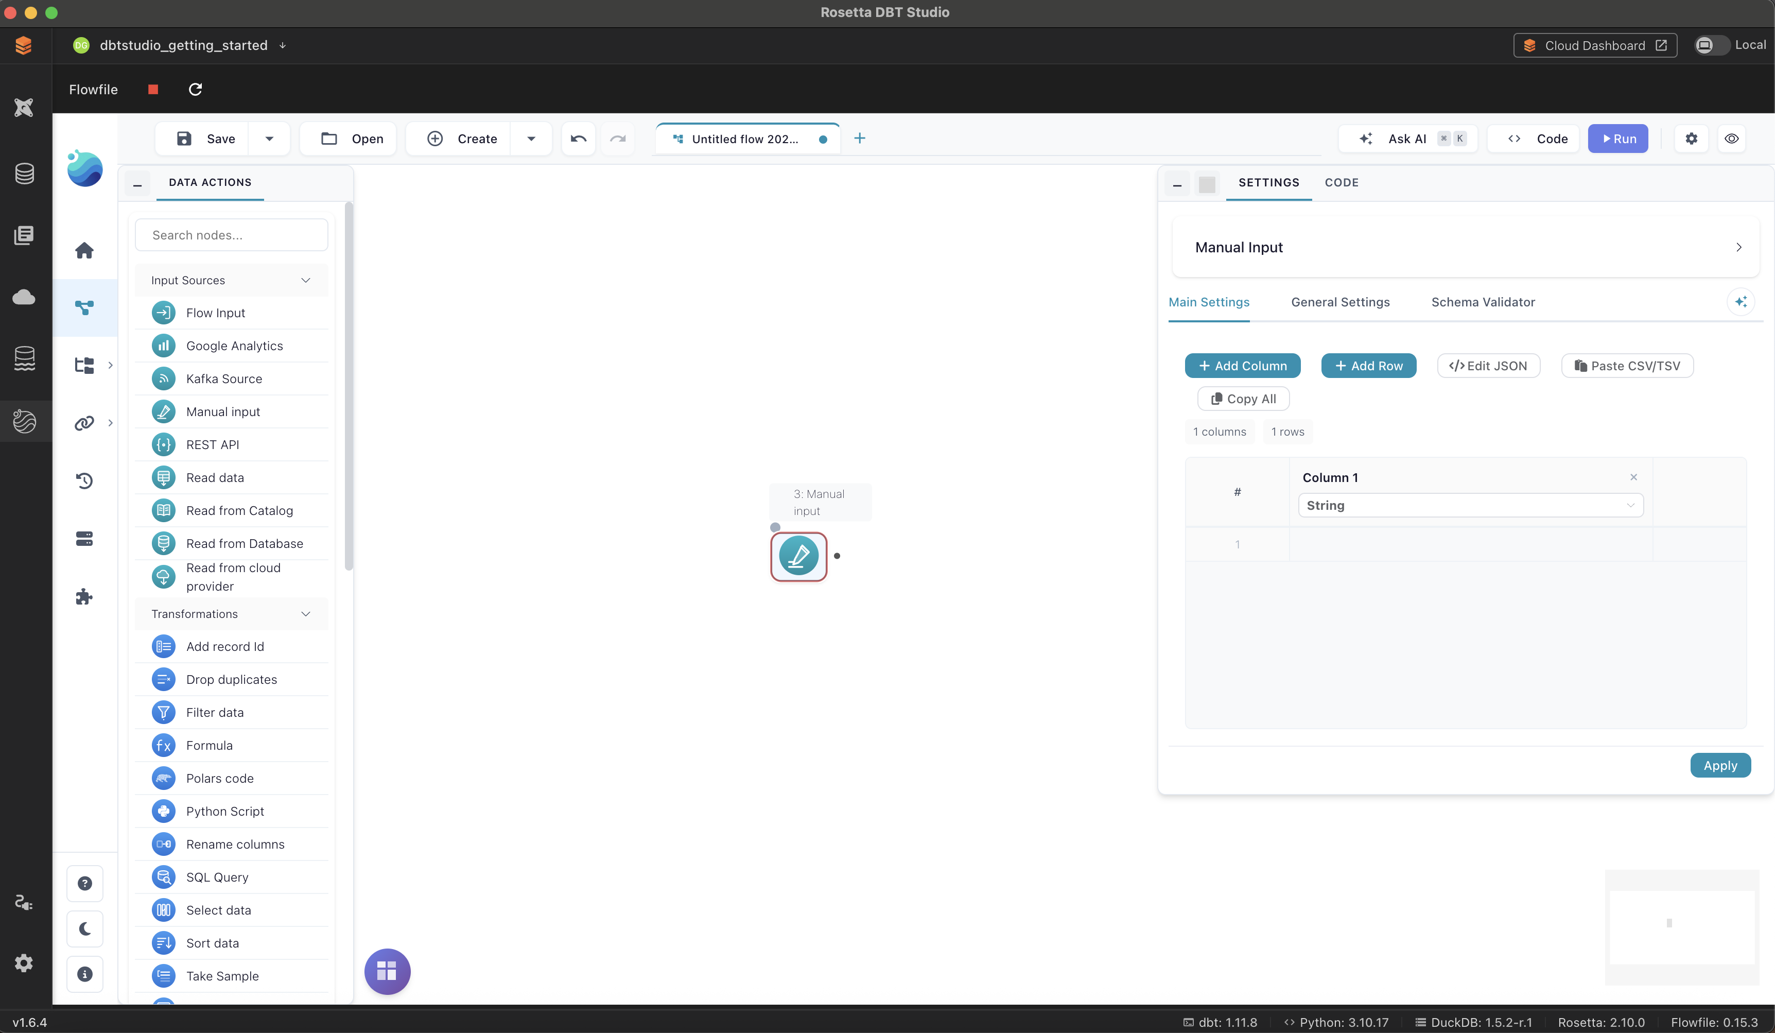
Task: Select Read from cloud provider icon
Action: point(163,576)
